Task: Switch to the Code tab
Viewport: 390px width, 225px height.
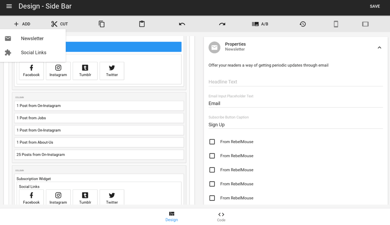Action: click(221, 216)
